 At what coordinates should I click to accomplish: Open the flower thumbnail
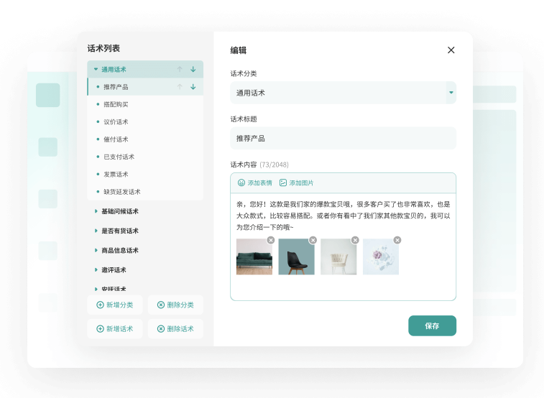click(x=381, y=257)
